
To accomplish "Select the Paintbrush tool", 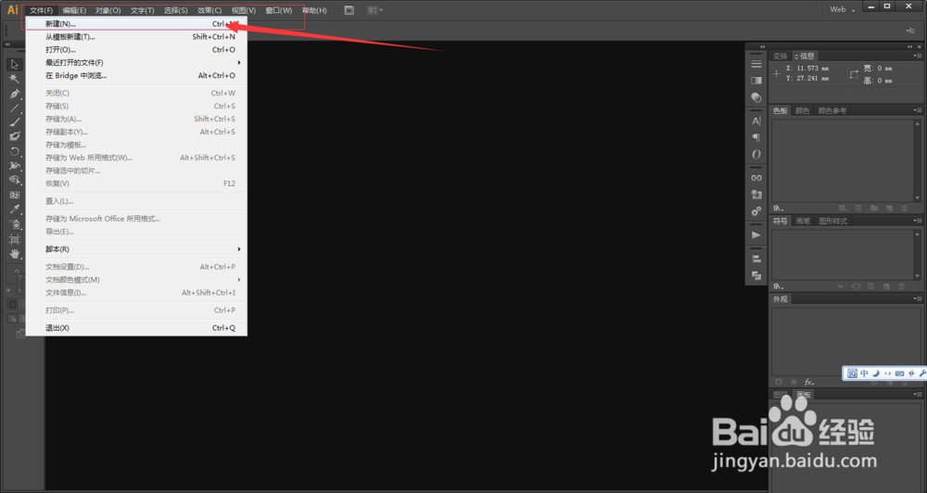I will (14, 121).
